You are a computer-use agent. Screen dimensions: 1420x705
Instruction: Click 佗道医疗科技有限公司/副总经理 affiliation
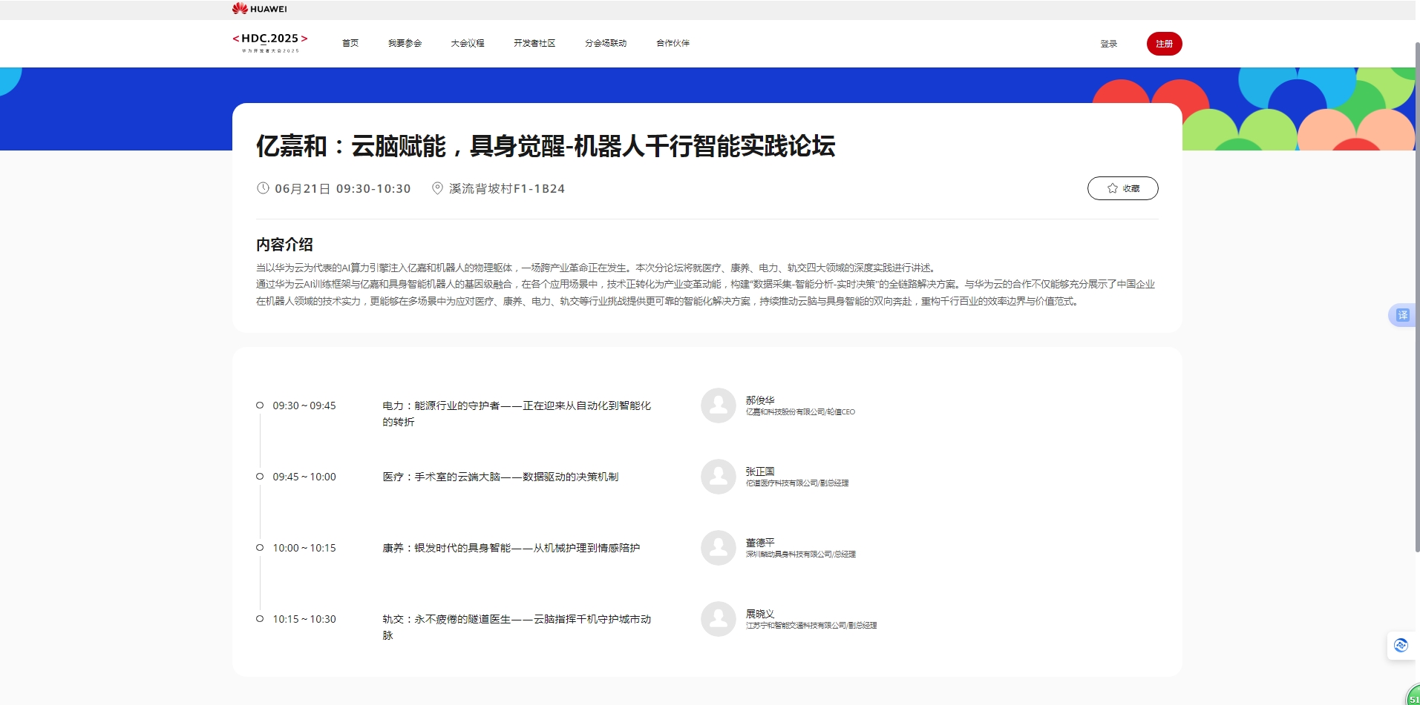coord(797,483)
